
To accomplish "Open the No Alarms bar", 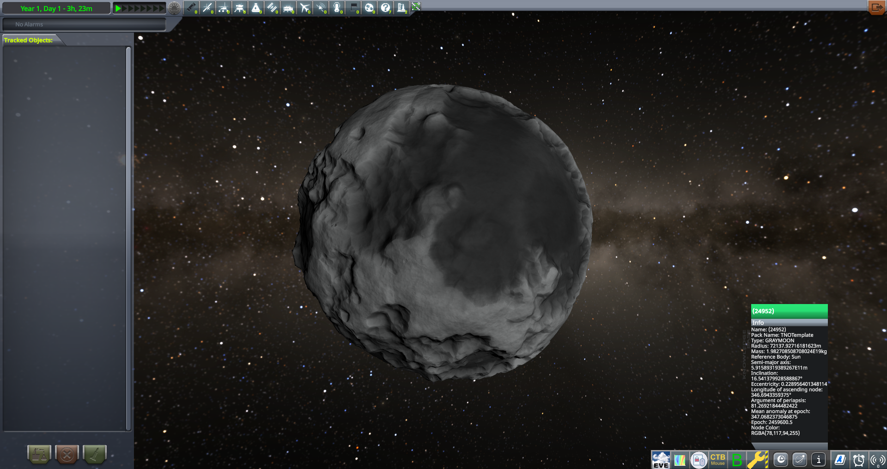I will [x=84, y=24].
